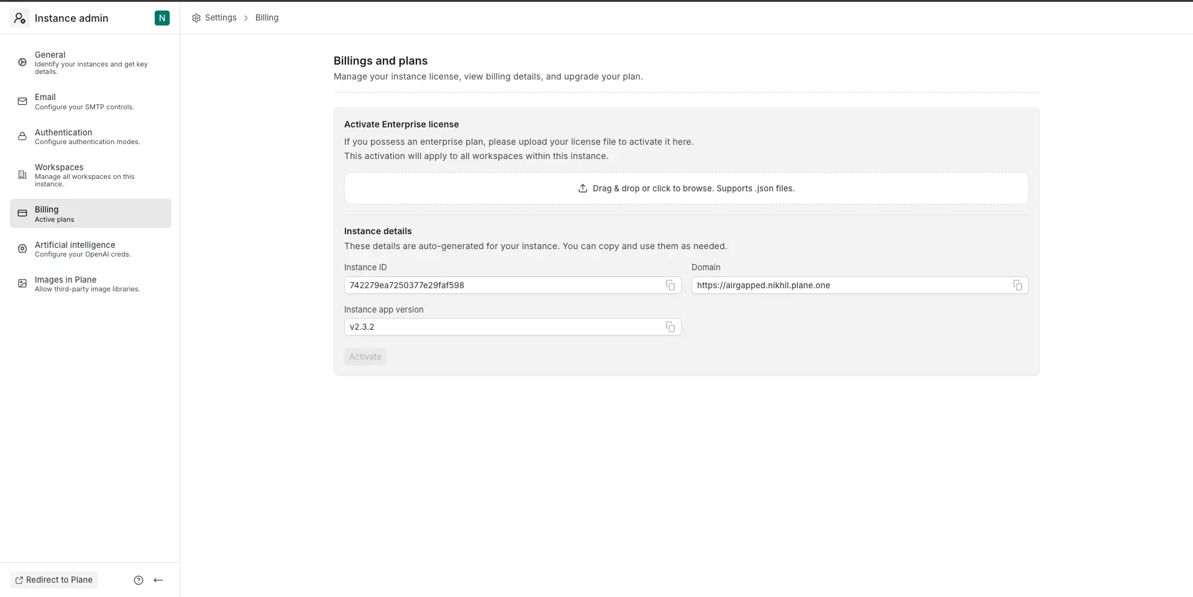
Task: Open Settings from the breadcrumb
Action: pos(221,18)
